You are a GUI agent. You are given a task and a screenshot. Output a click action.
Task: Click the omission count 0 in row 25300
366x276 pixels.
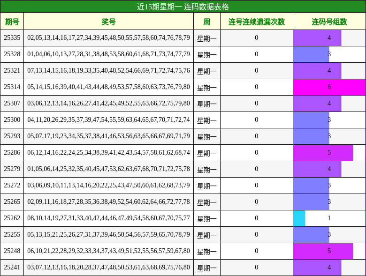[257, 119]
